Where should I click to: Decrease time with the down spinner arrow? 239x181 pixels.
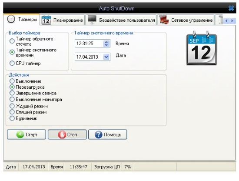(106, 45)
